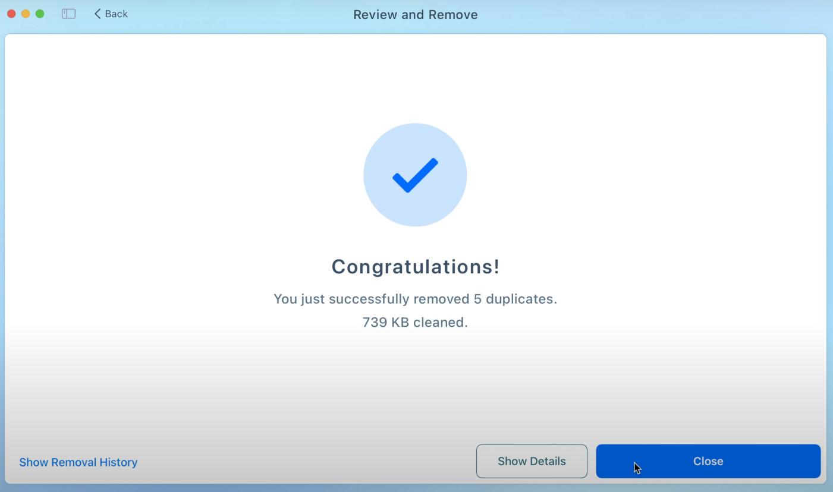833x492 pixels.
Task: Select the Review and Remove title bar text
Action: coord(415,14)
